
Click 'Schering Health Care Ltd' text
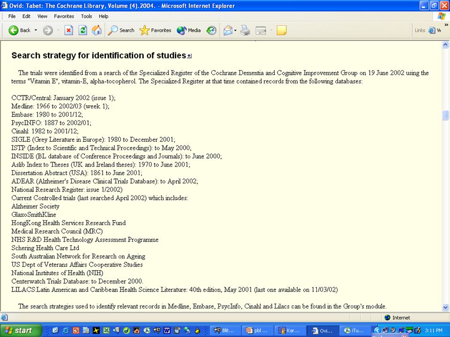(45, 248)
